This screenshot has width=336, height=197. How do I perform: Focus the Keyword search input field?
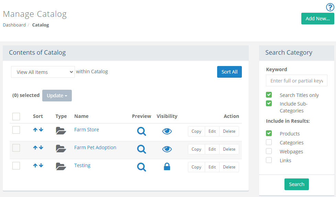[x=296, y=81]
